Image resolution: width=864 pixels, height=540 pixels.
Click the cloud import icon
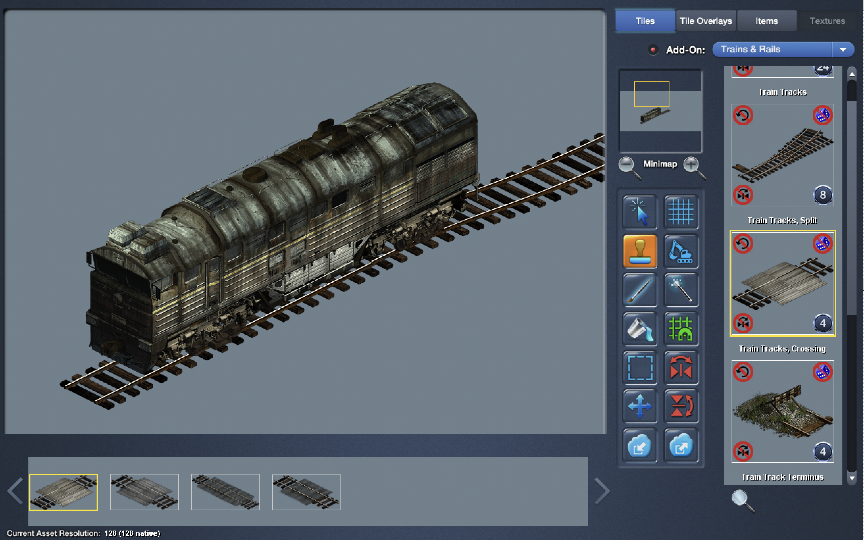tap(640, 446)
